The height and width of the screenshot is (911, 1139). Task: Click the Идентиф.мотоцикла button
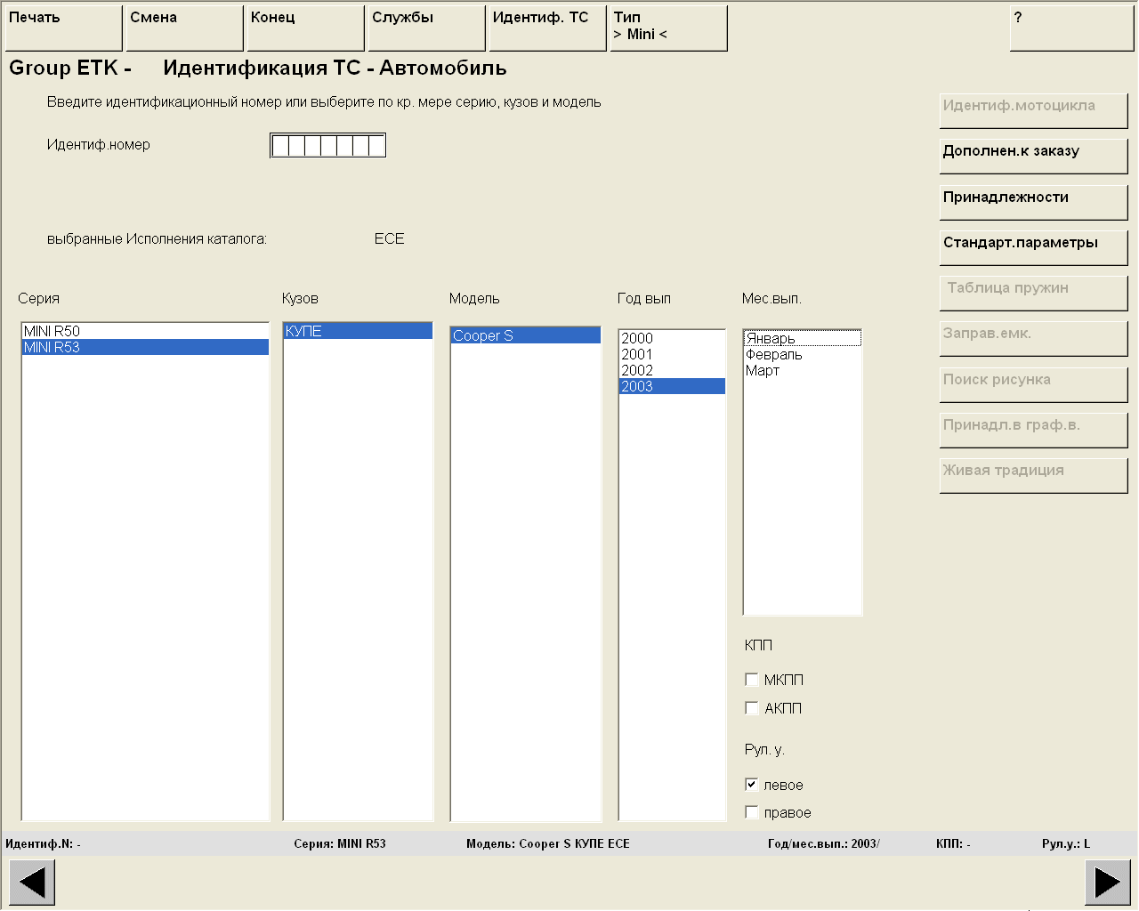[1034, 111]
